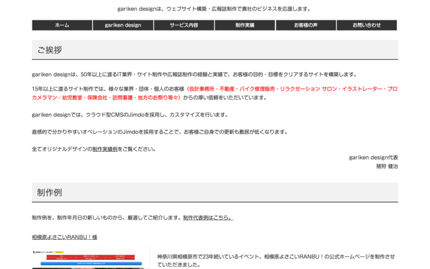
Task: Select 制作実績 in the navigation bar
Action: pos(245,25)
